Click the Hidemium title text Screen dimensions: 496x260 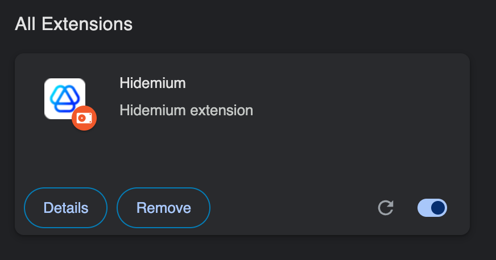click(x=153, y=83)
